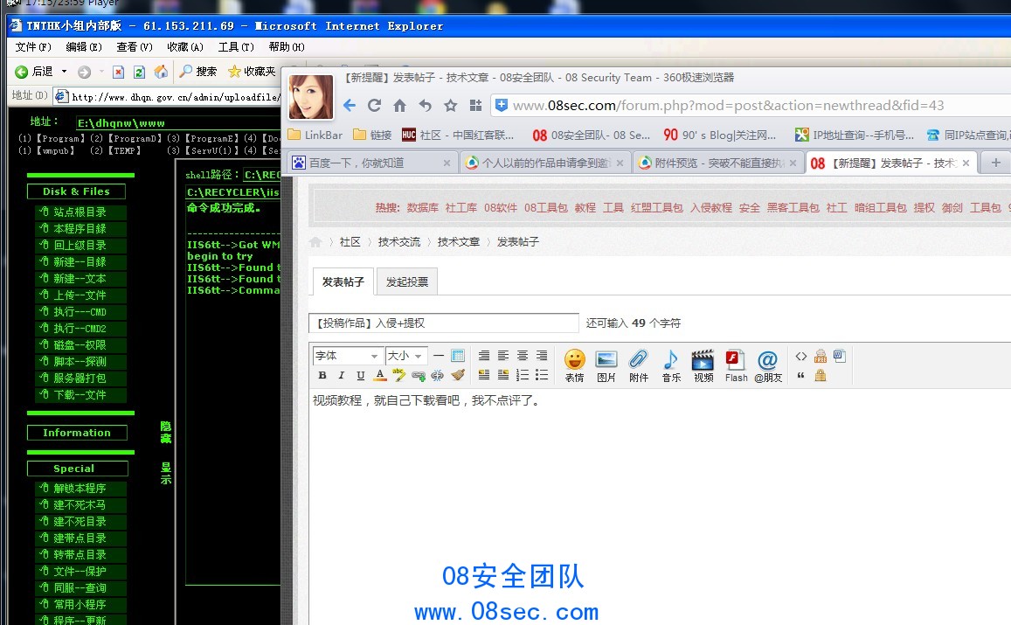Click 隐藏 toggle in webshell panel
Viewport: 1011px width, 625px height.
[166, 432]
